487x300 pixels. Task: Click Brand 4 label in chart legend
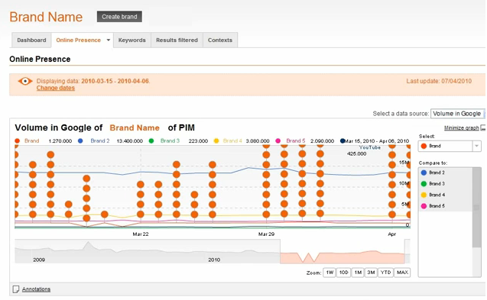click(232, 141)
